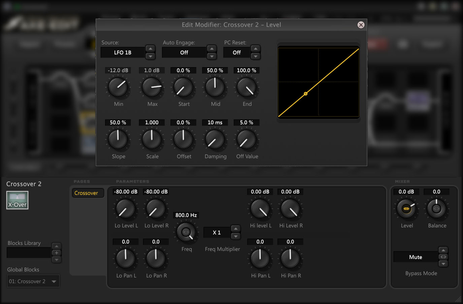Screen dimensions: 463x304
Task: Click the 5.0 % Off Value field
Action: pyautogui.click(x=246, y=123)
